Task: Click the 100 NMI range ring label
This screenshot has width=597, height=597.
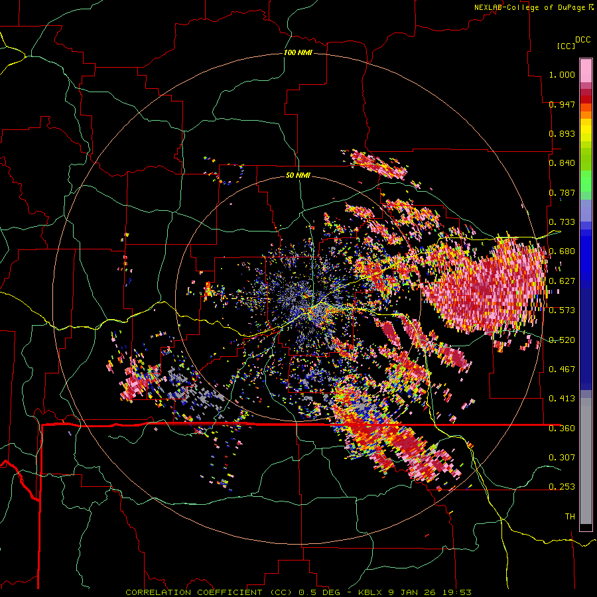Action: pyautogui.click(x=298, y=52)
